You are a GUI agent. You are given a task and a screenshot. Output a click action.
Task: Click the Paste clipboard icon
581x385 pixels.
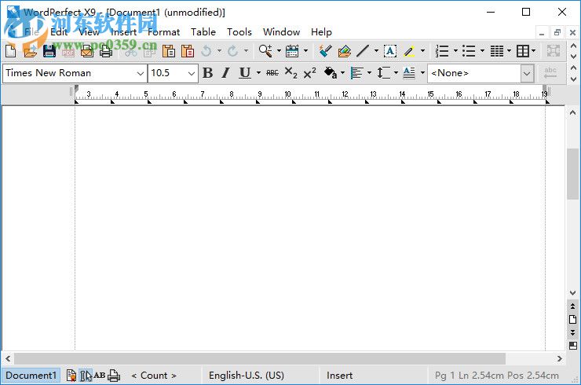(169, 51)
